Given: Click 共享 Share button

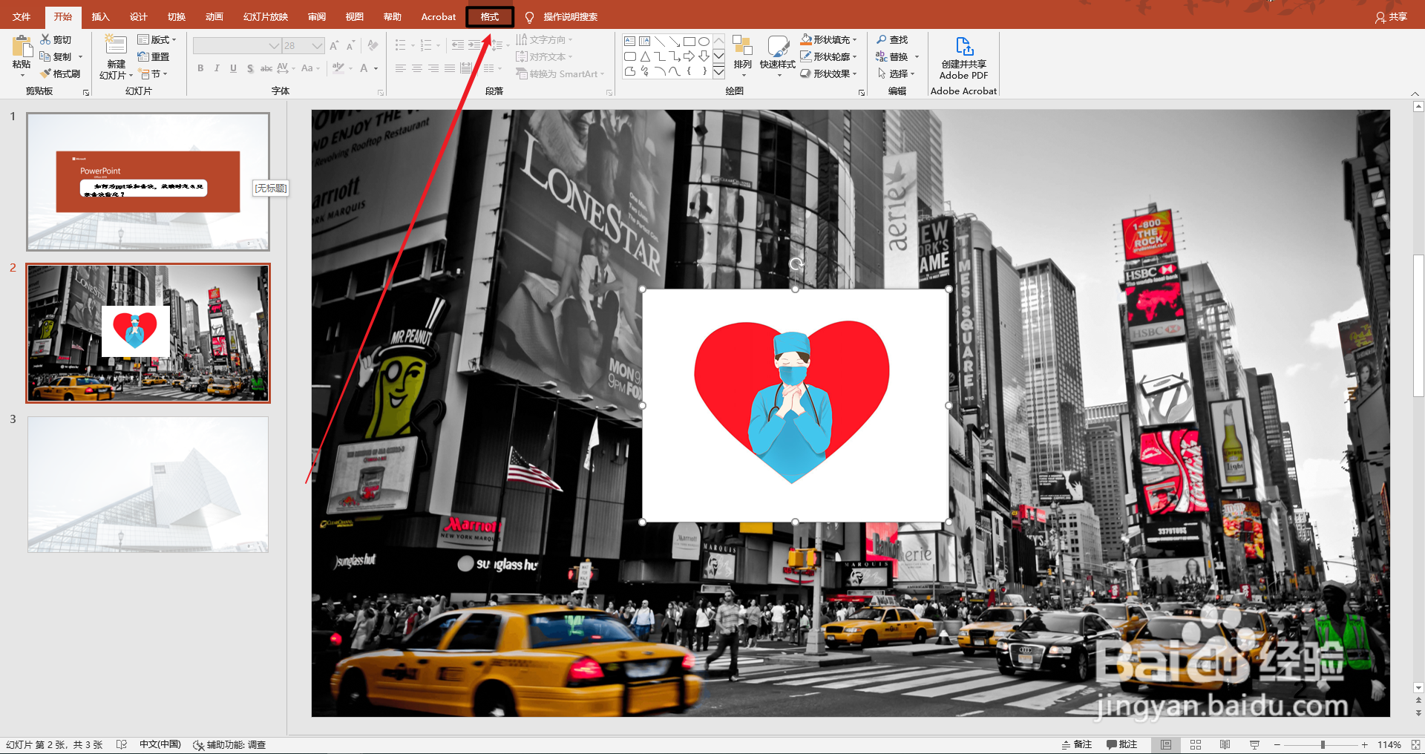Looking at the screenshot, I should point(1392,16).
